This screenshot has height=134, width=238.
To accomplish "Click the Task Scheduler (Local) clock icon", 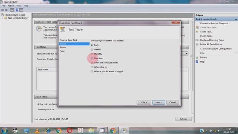I will 2,15.
